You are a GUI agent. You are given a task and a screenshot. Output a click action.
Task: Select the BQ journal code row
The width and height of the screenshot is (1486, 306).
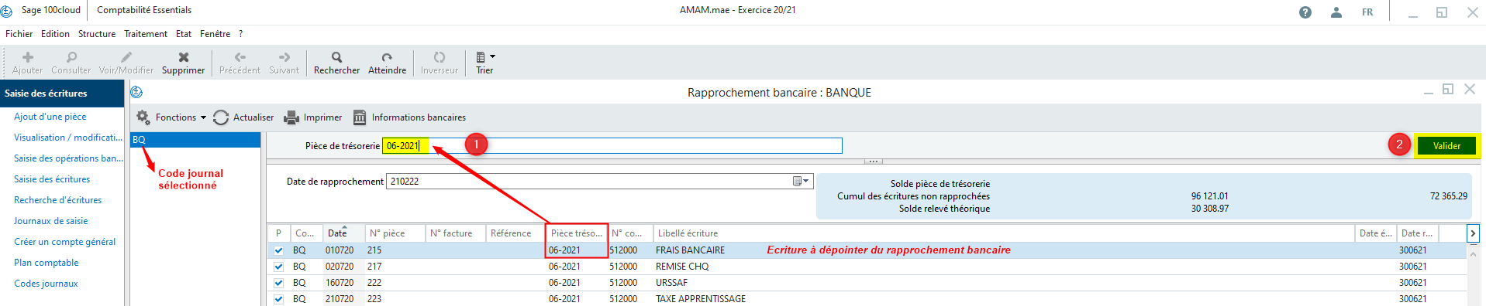(x=195, y=140)
